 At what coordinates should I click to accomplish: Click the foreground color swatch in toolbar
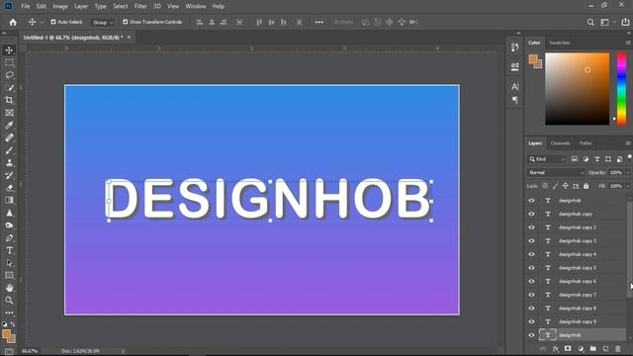pyautogui.click(x=6, y=334)
